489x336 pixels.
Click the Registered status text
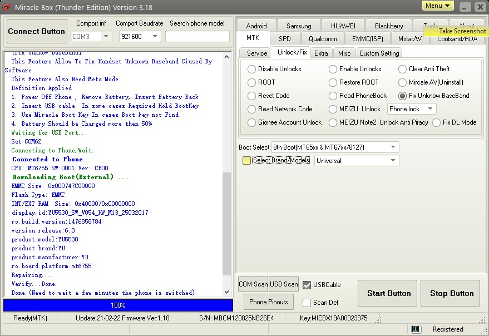pyautogui.click(x=448, y=329)
